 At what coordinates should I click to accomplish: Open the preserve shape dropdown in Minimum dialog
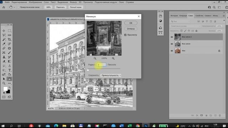tap(111, 75)
